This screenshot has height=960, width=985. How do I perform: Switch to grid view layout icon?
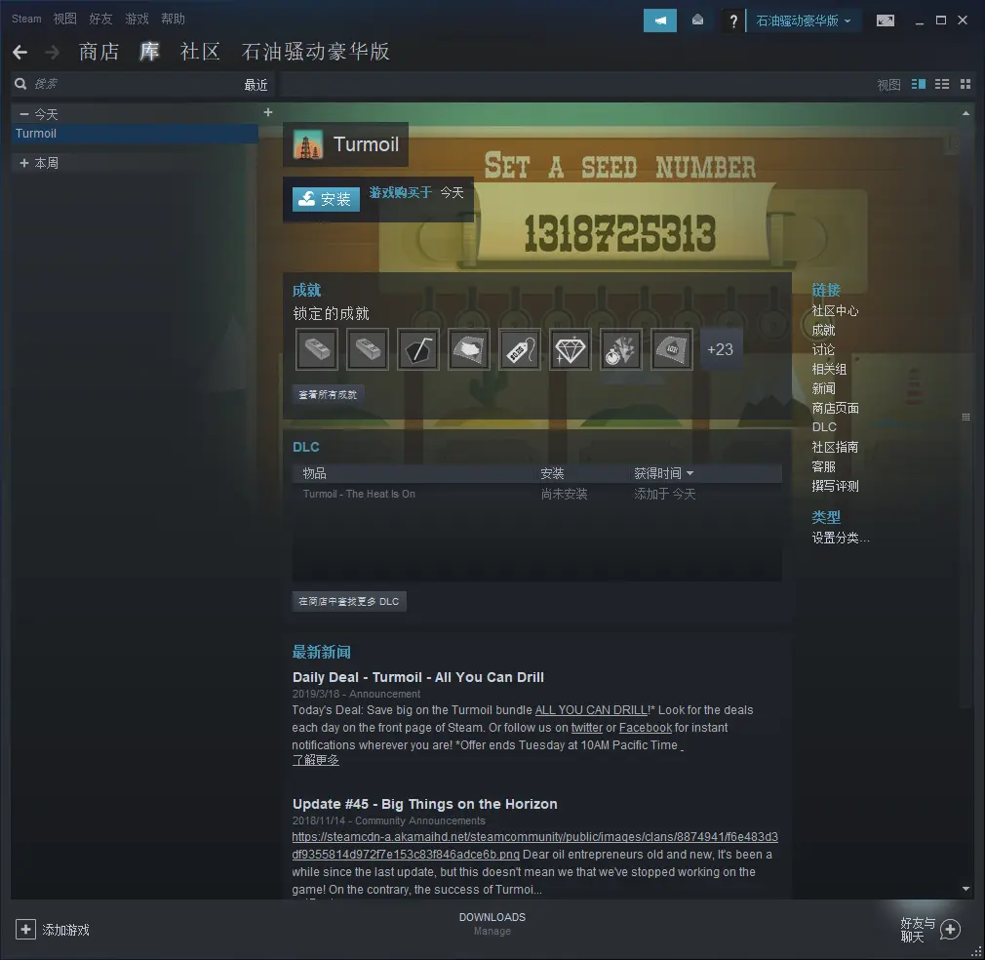(x=965, y=84)
